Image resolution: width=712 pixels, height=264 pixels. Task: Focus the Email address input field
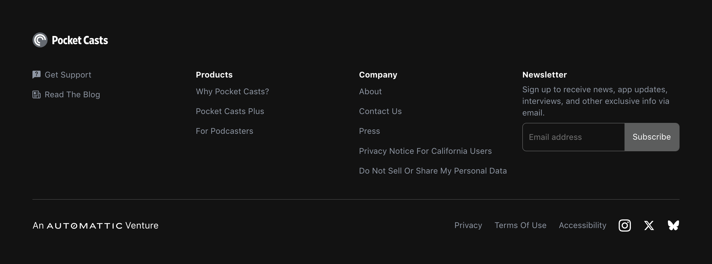[x=573, y=137]
